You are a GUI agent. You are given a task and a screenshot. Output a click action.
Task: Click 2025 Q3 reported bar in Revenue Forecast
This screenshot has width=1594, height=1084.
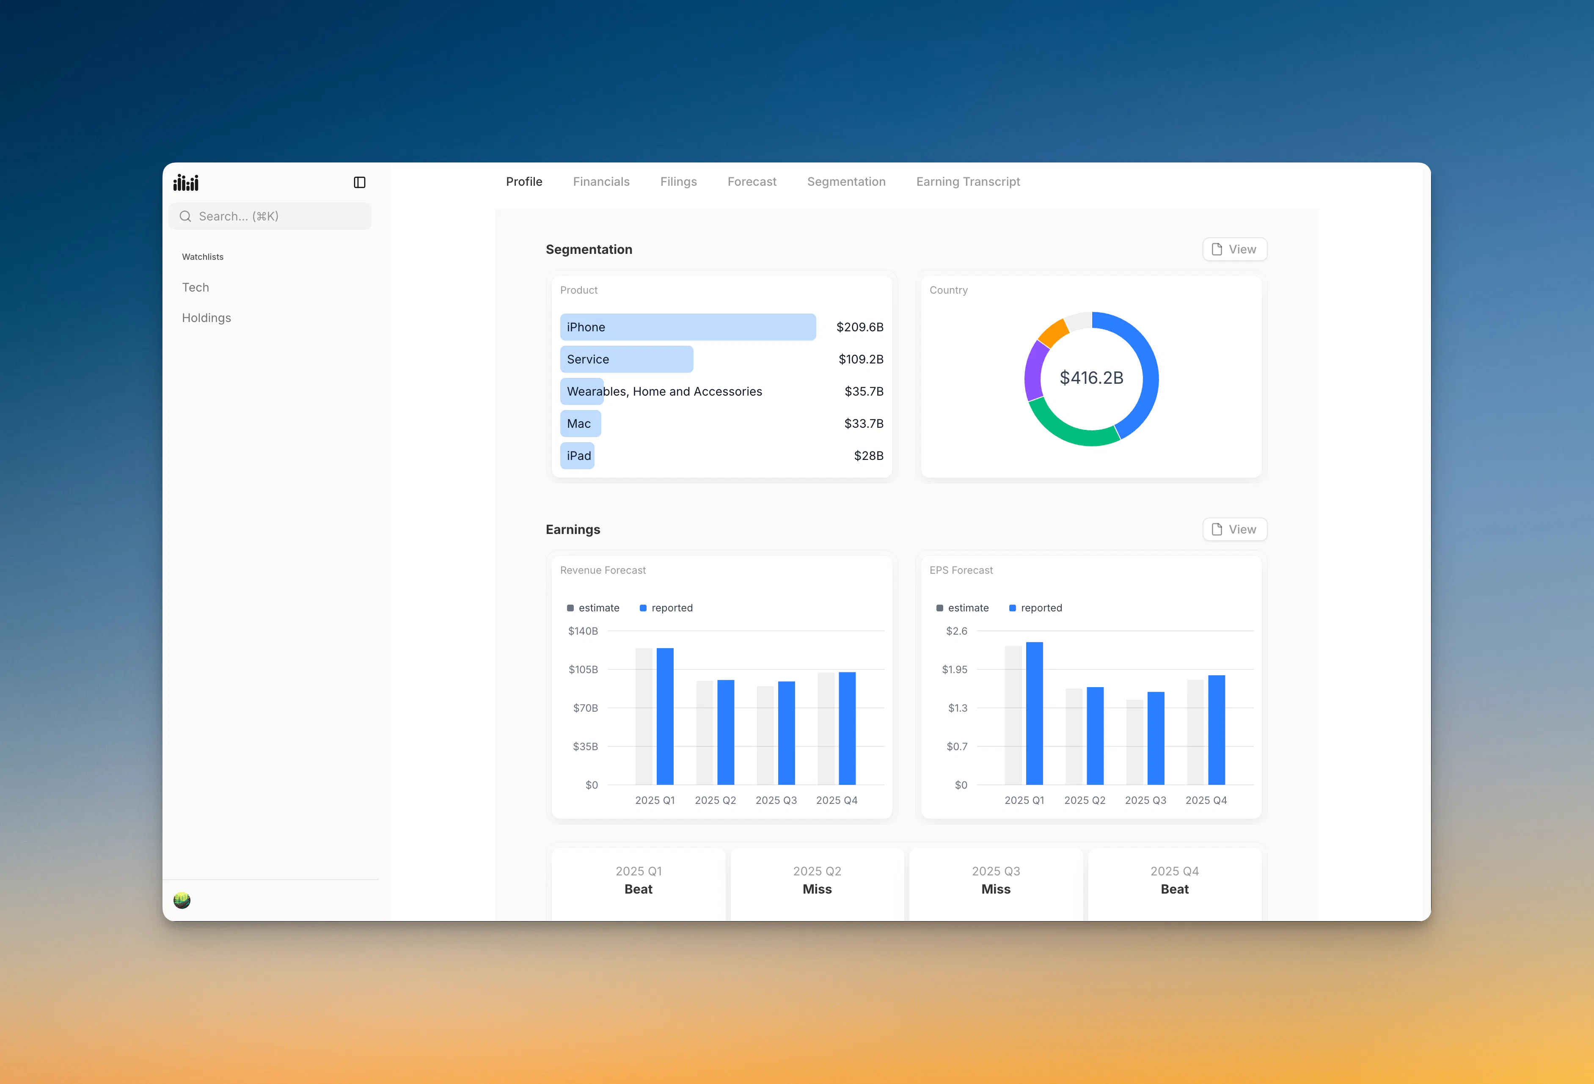[x=787, y=733]
